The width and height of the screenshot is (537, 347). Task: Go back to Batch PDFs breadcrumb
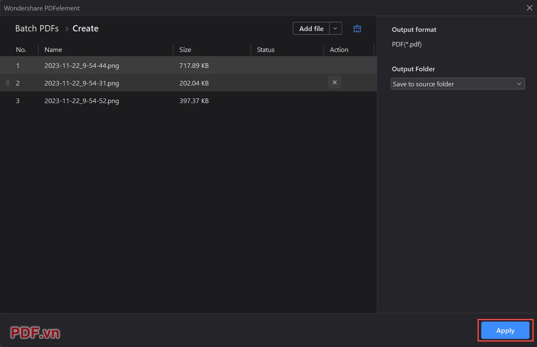37,28
